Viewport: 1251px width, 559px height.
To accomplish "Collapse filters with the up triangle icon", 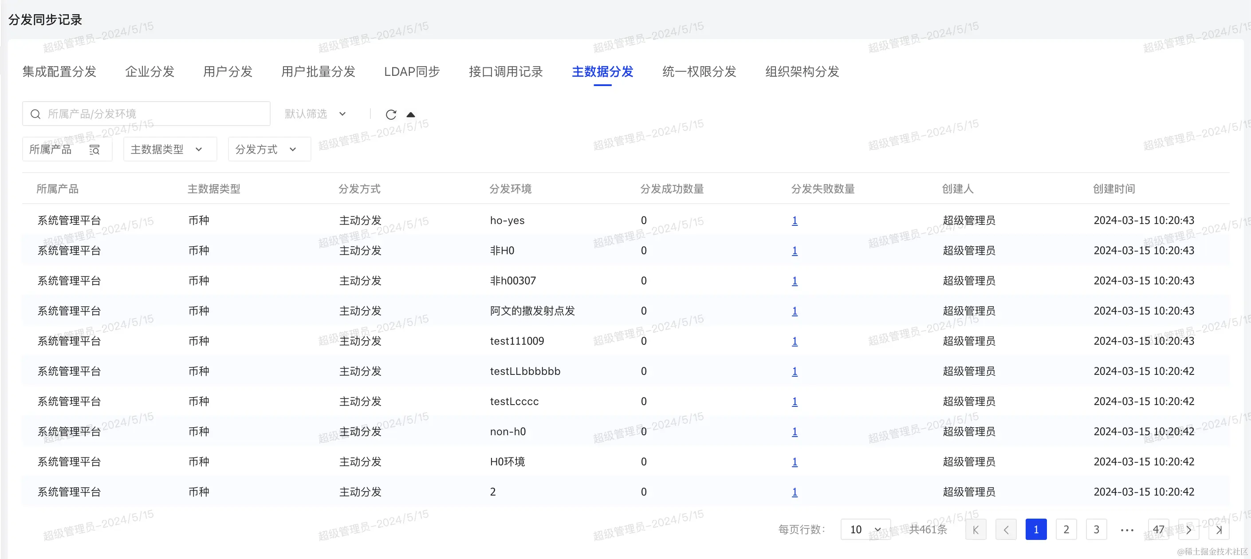I will click(411, 114).
